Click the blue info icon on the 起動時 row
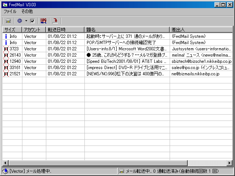Screen dimensions: 235x176 [6, 36]
